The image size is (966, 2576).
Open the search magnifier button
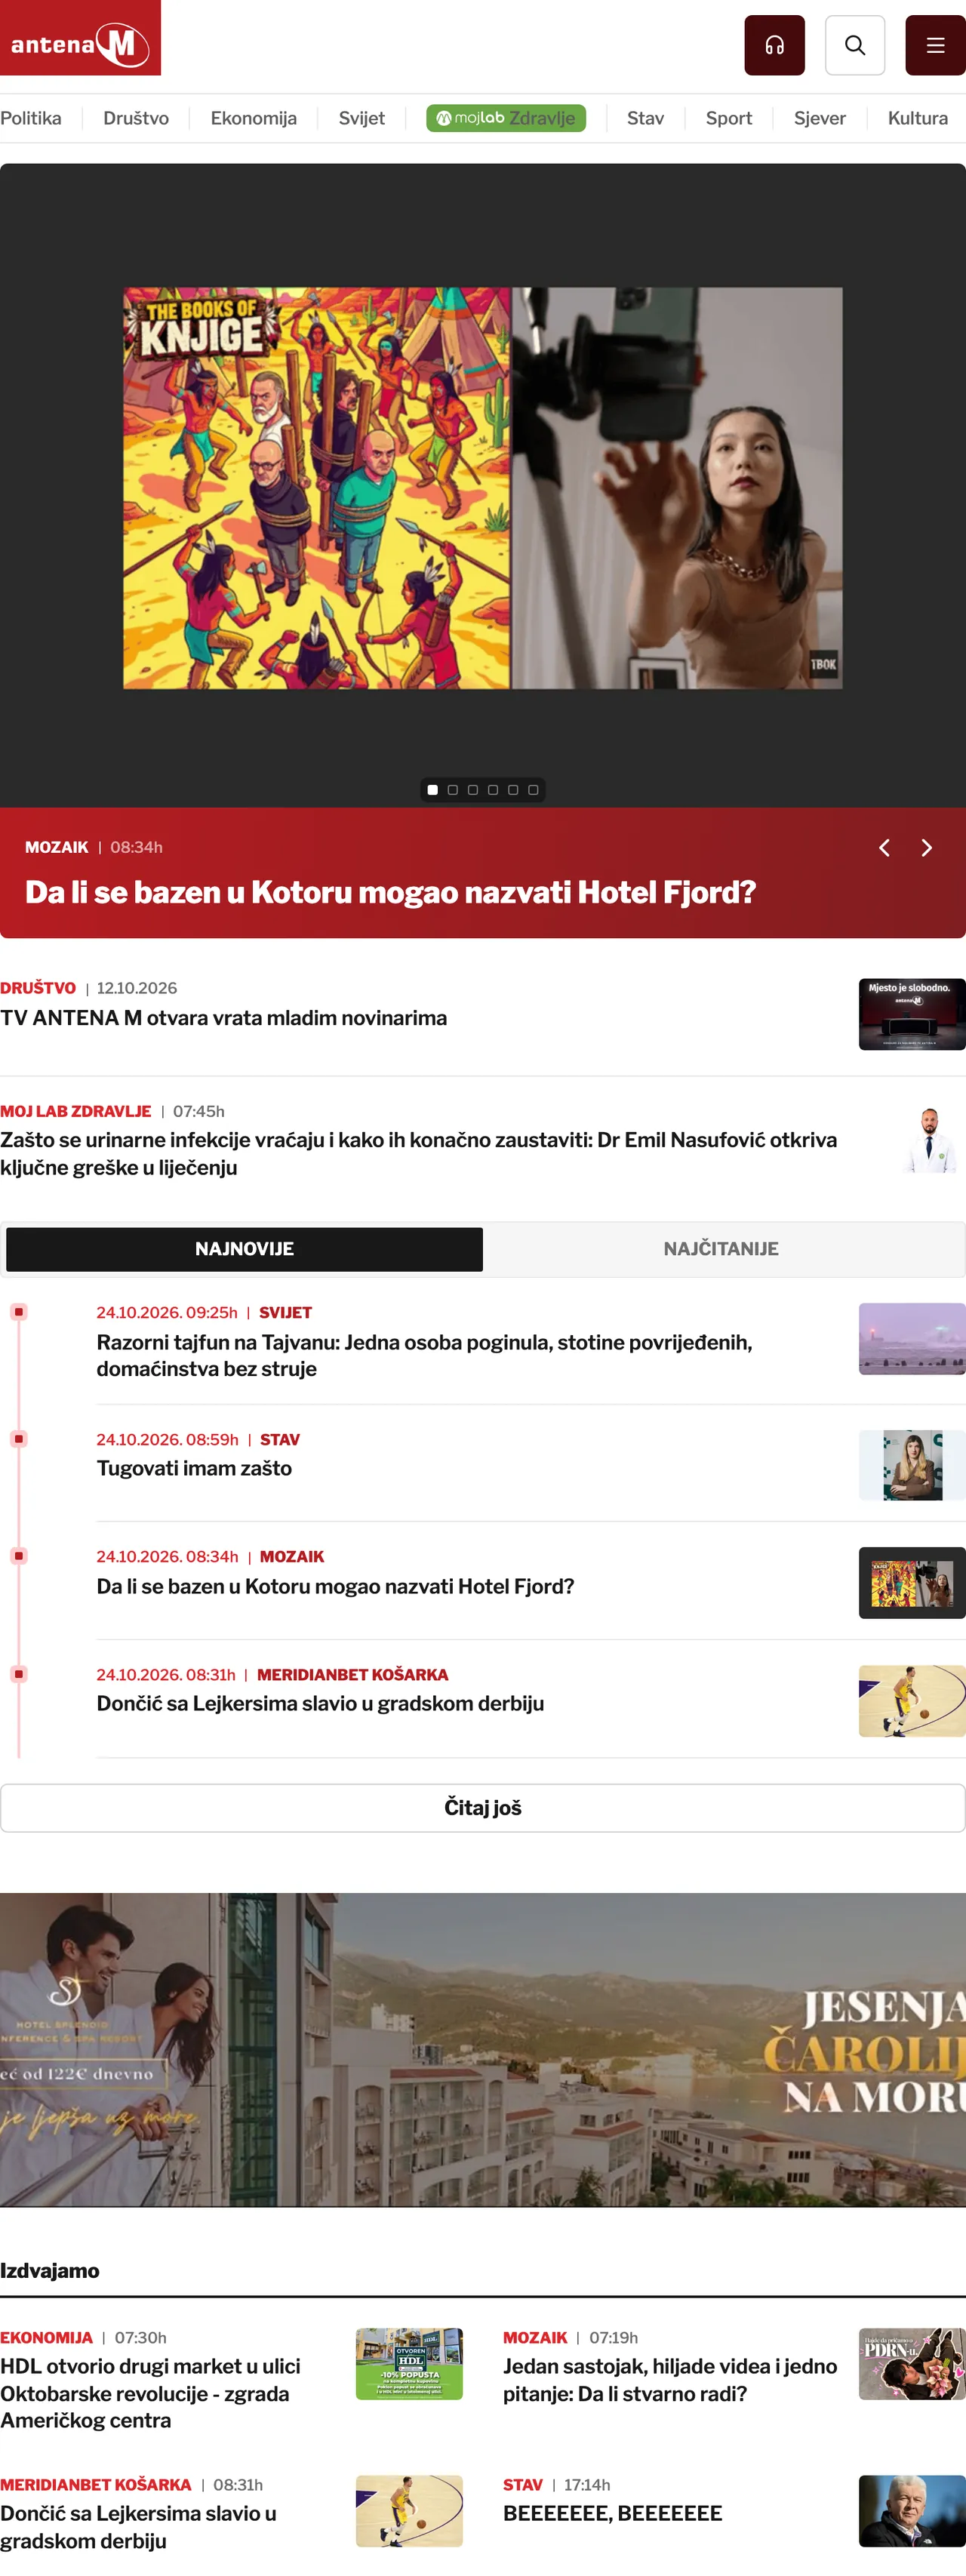pyautogui.click(x=855, y=45)
